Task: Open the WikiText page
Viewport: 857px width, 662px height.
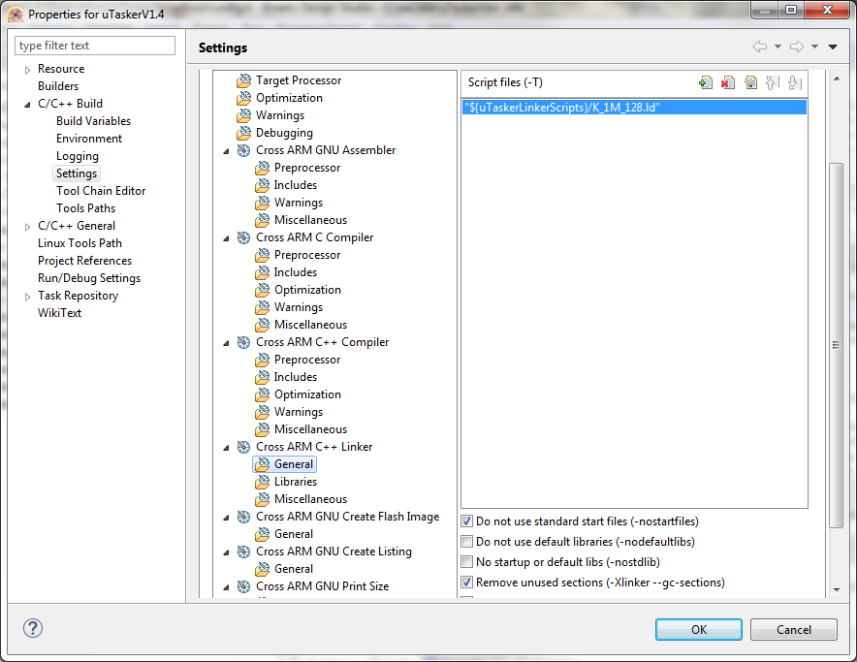Action: click(59, 313)
